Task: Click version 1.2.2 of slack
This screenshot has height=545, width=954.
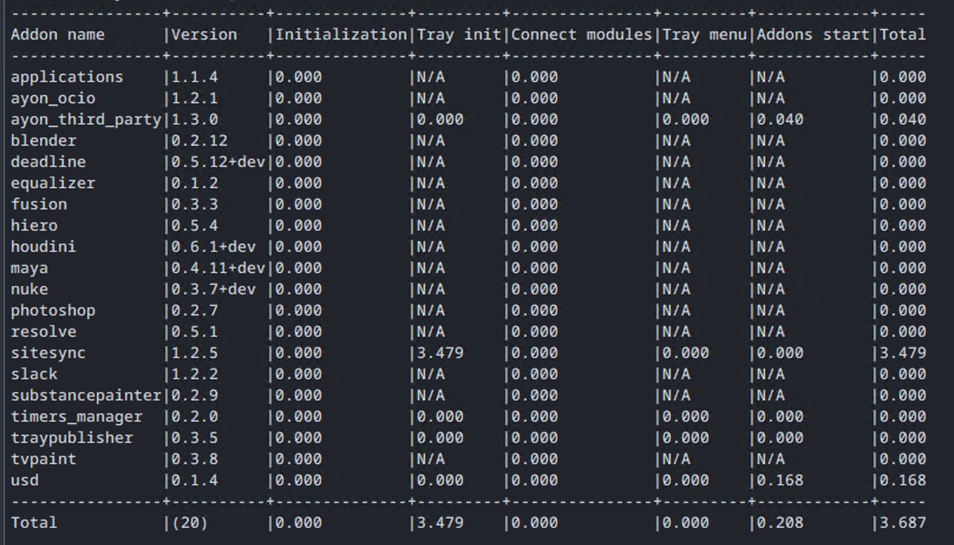Action: tap(195, 375)
